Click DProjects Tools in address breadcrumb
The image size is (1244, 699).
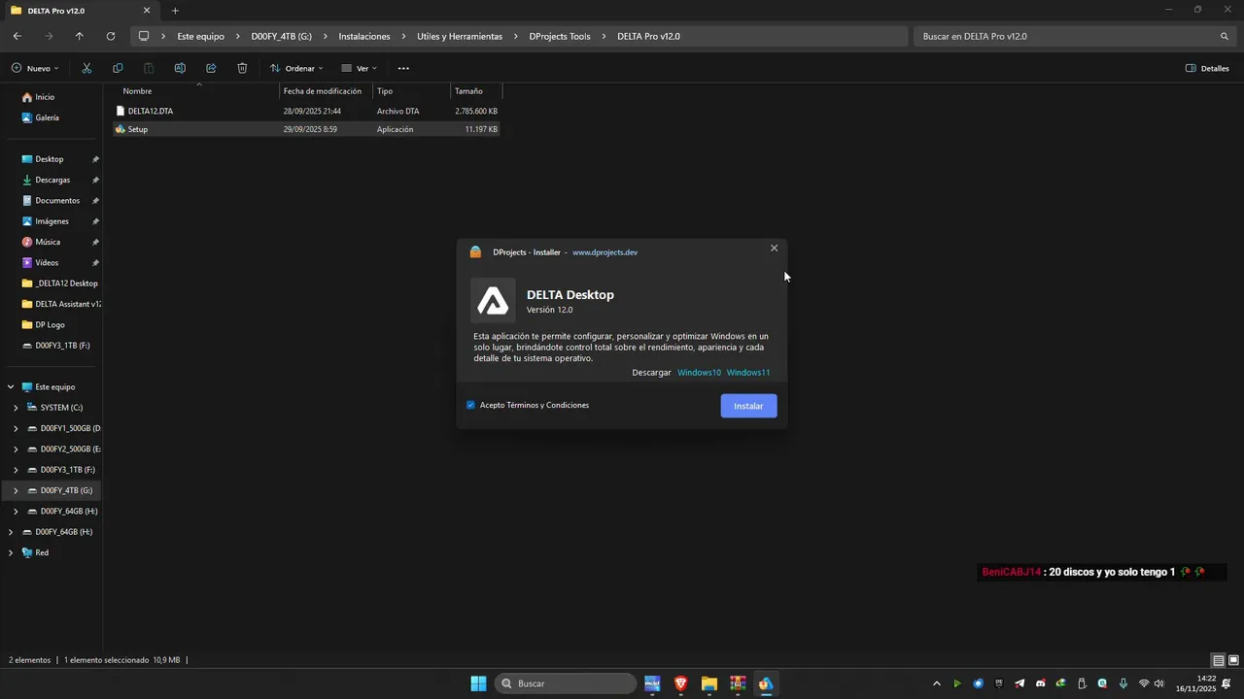(560, 36)
